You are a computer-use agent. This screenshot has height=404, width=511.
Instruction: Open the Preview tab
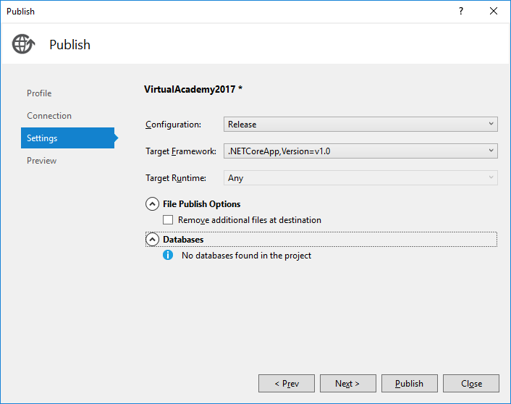point(41,161)
